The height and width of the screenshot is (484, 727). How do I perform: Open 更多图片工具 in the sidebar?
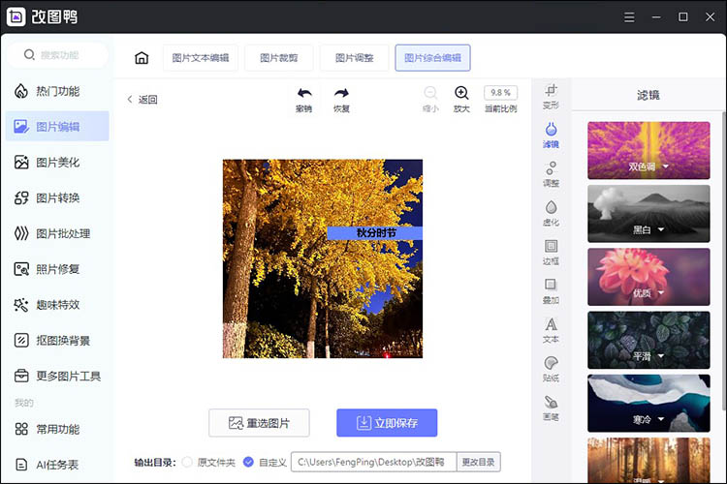point(57,376)
